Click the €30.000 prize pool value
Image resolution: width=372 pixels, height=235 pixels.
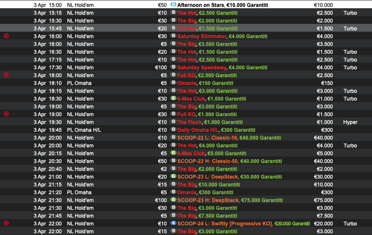pos(324,177)
